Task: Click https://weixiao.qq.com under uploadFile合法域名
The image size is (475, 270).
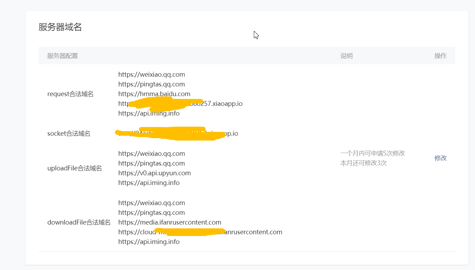Action: pos(151,153)
